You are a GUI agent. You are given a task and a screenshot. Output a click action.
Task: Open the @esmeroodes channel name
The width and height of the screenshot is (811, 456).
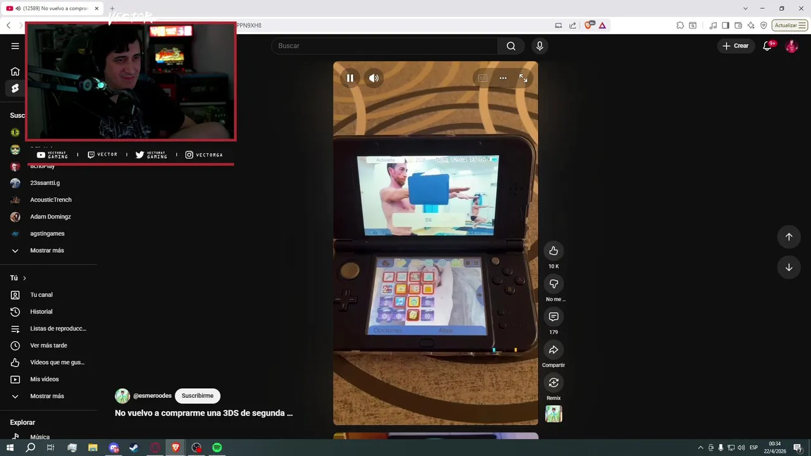152,396
